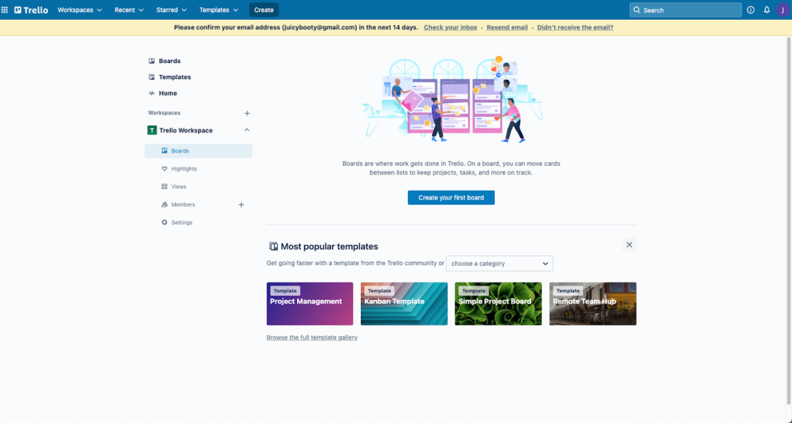Invite members using the plus icon
The height and width of the screenshot is (423, 792).
tap(241, 205)
